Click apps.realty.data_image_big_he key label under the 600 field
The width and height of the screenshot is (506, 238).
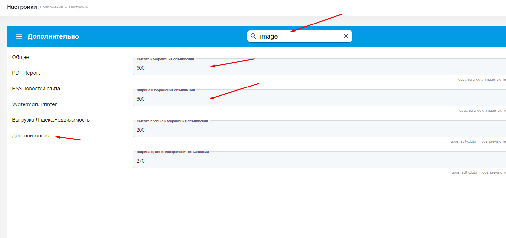coord(482,79)
